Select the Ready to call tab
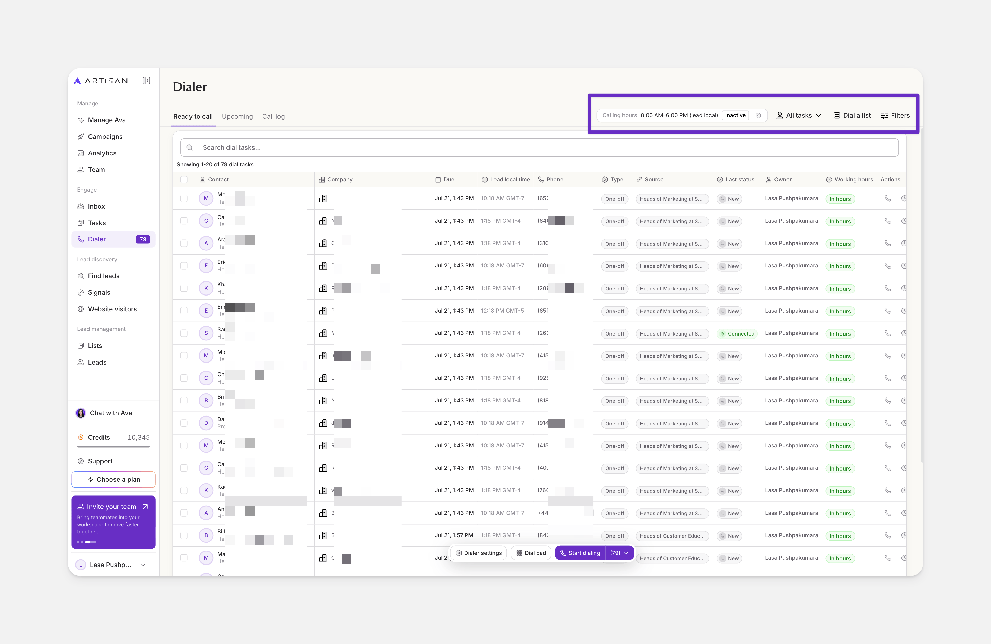Viewport: 991px width, 644px height. pyautogui.click(x=193, y=116)
